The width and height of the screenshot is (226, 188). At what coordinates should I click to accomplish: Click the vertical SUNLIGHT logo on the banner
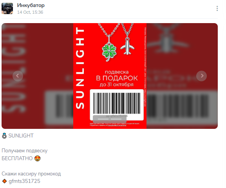[80, 68]
